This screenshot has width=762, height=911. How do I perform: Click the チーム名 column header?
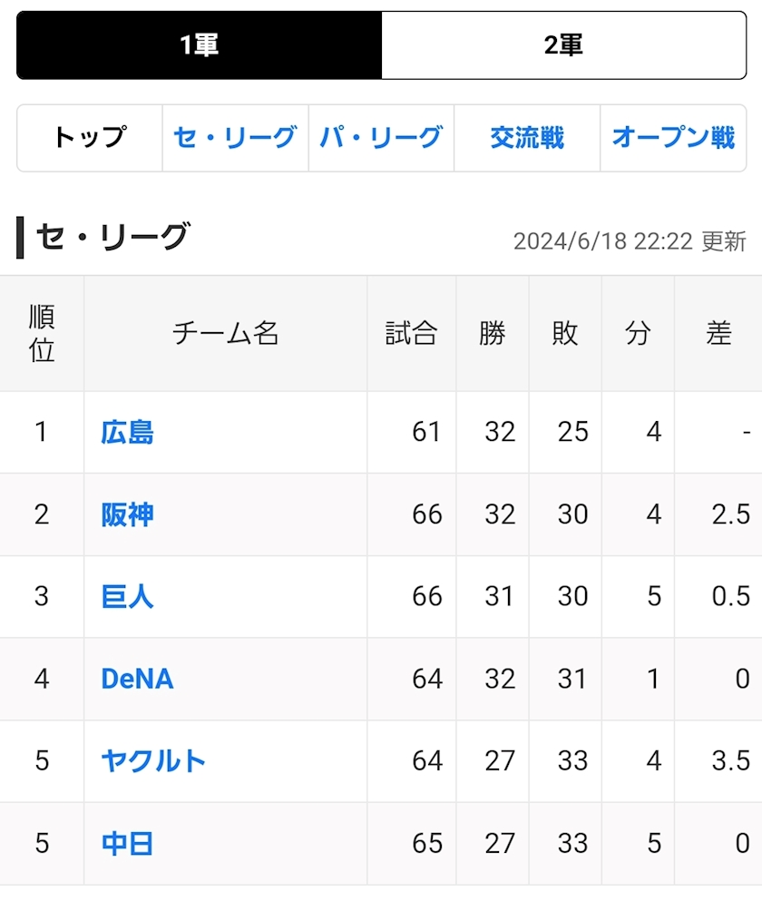tap(225, 333)
